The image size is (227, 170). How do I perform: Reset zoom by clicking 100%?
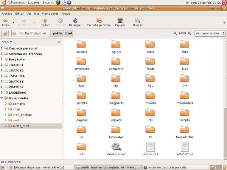[182, 33]
